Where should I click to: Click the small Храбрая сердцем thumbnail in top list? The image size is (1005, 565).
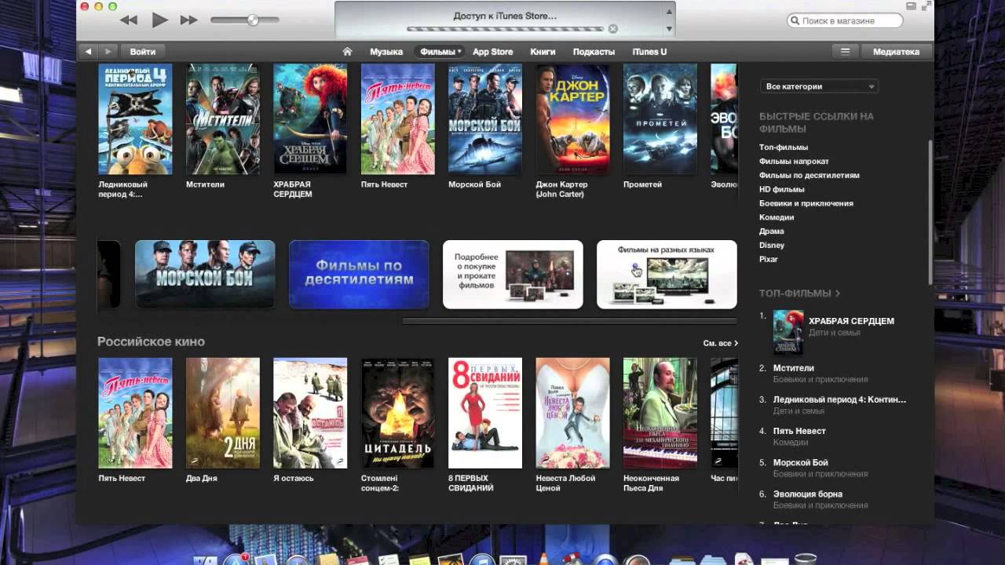788,333
